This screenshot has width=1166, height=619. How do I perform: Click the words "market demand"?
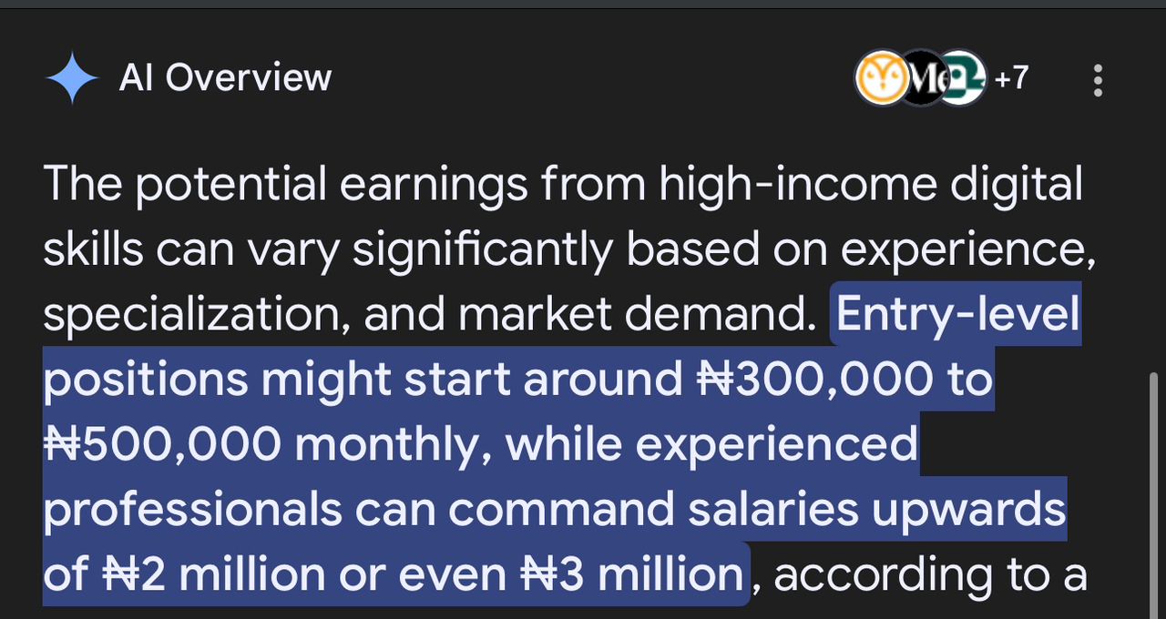pyautogui.click(x=633, y=315)
